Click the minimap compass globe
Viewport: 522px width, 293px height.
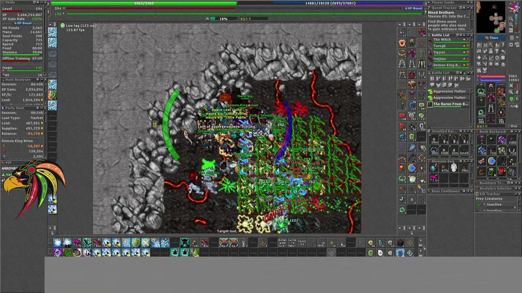[514, 7]
